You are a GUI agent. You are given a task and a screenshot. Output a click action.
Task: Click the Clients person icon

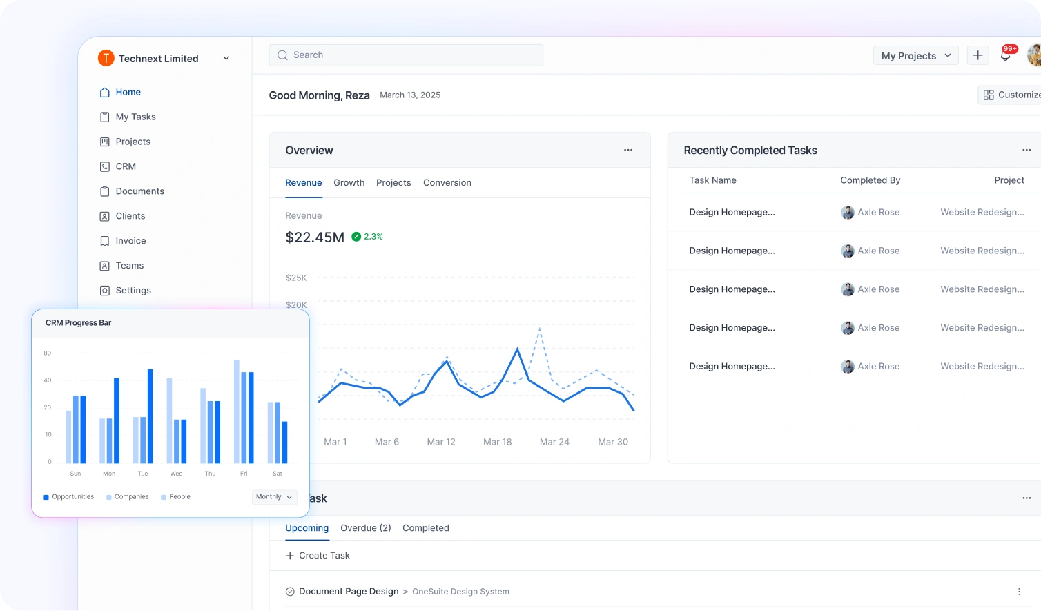(x=105, y=216)
